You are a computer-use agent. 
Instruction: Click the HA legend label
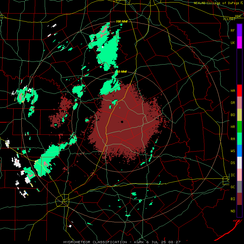[x=233, y=91]
